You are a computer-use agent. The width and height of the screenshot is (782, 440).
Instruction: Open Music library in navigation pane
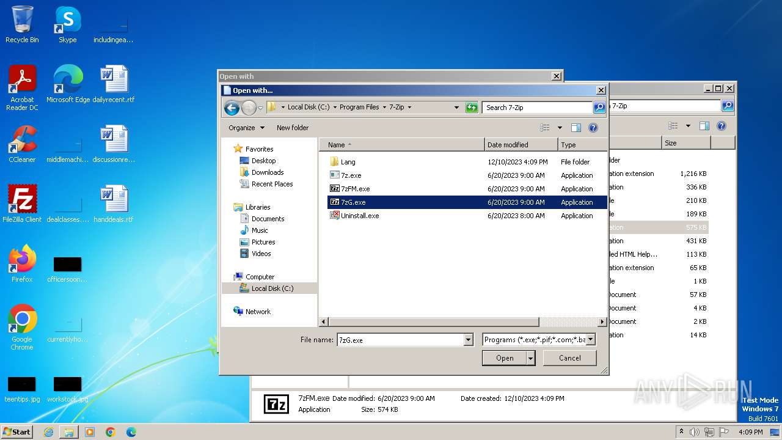coord(260,230)
